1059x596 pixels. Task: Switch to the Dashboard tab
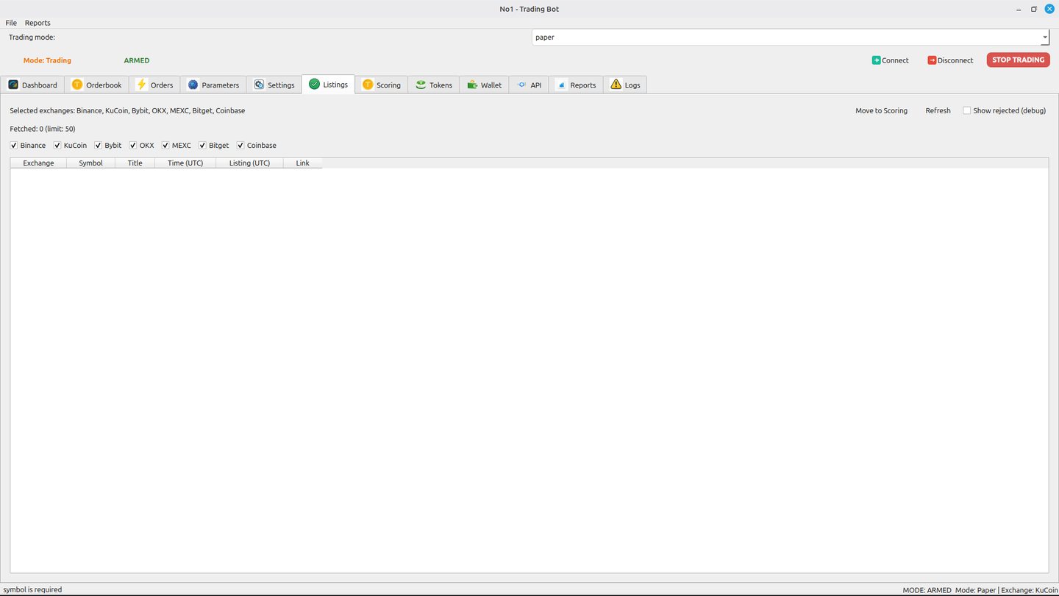tap(32, 85)
